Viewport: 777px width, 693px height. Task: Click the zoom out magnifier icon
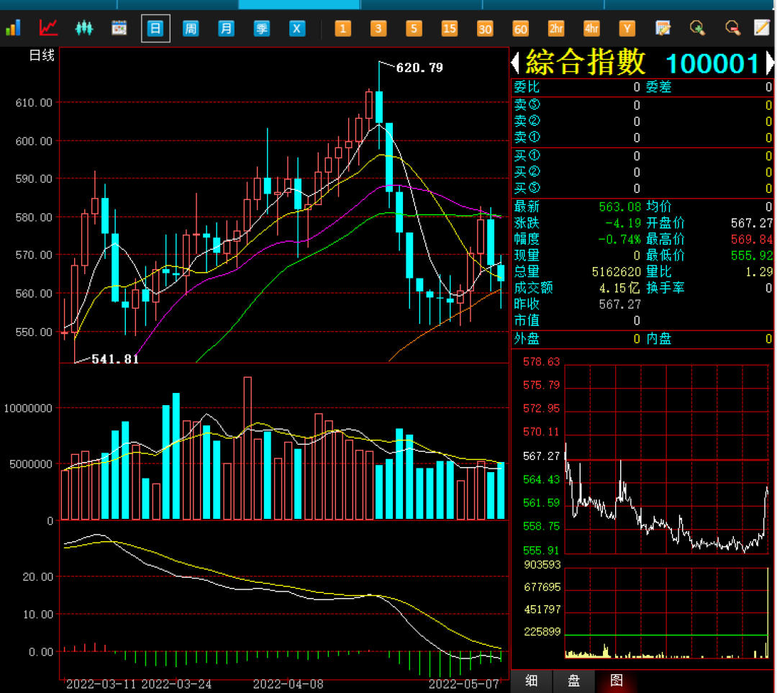click(x=732, y=28)
